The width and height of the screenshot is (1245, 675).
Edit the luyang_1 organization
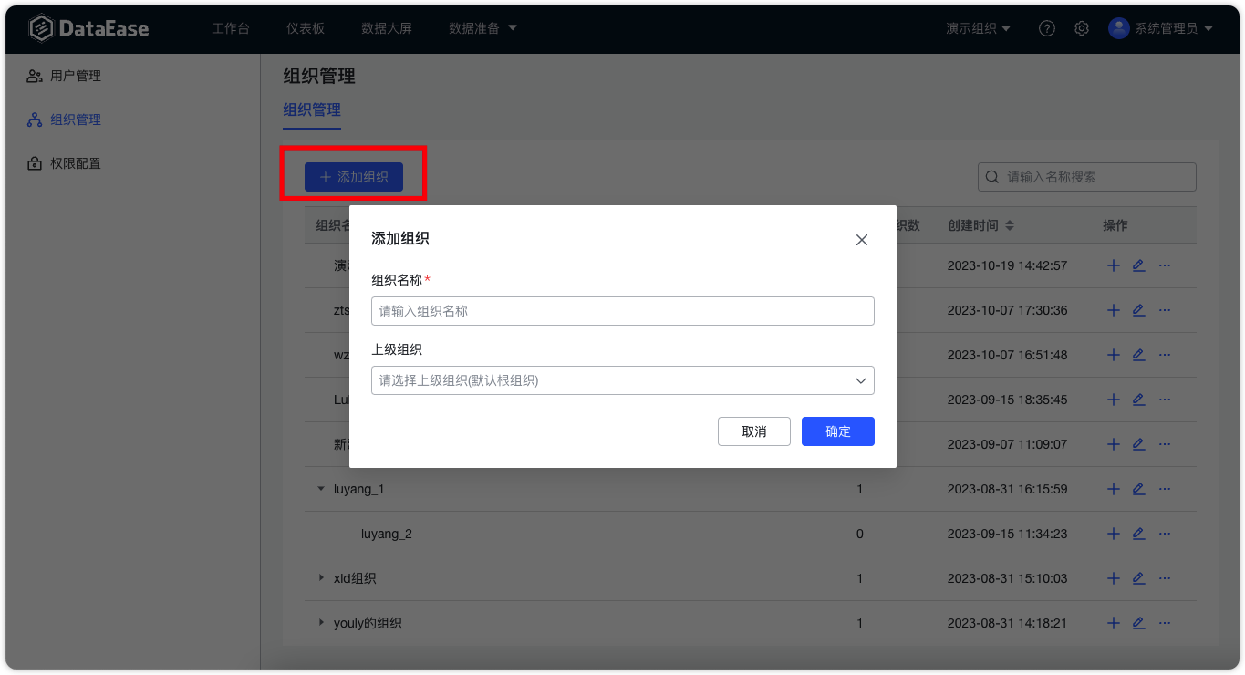(x=1138, y=489)
